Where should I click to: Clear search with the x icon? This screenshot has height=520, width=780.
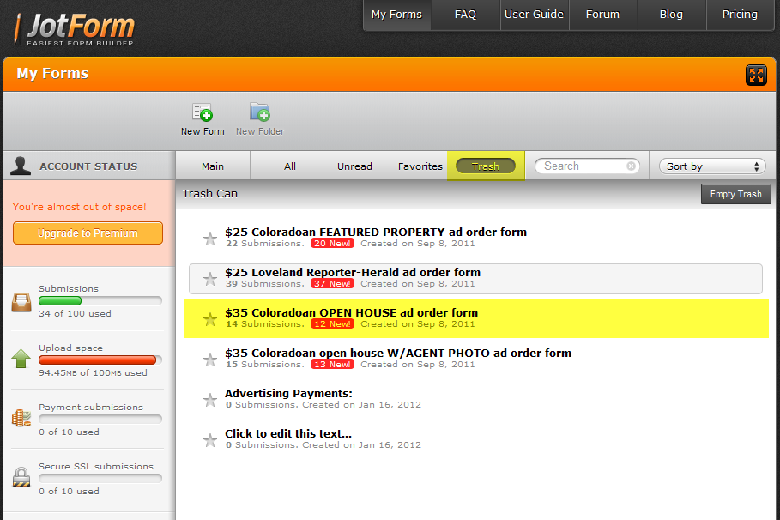pos(632,166)
